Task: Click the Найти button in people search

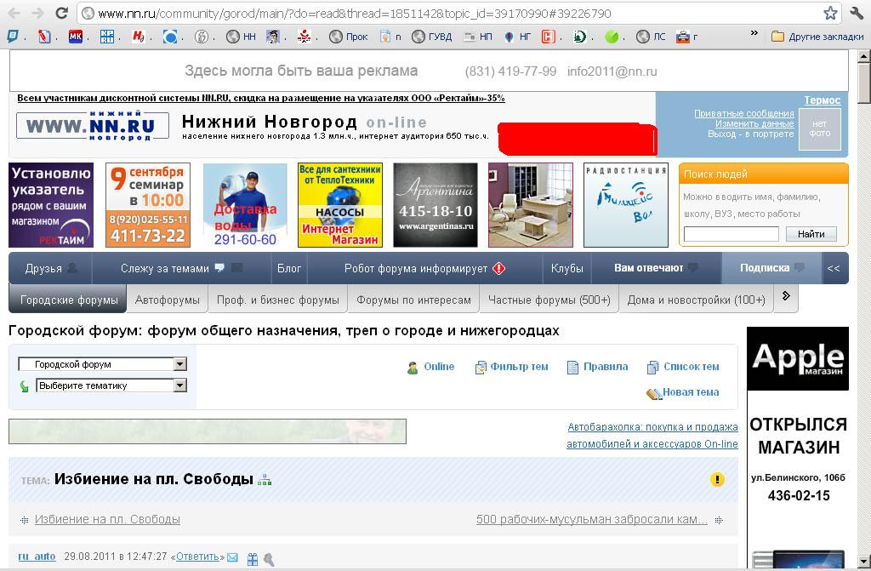Action: point(811,234)
